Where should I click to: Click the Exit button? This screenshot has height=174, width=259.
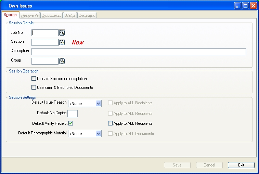tap(241, 165)
